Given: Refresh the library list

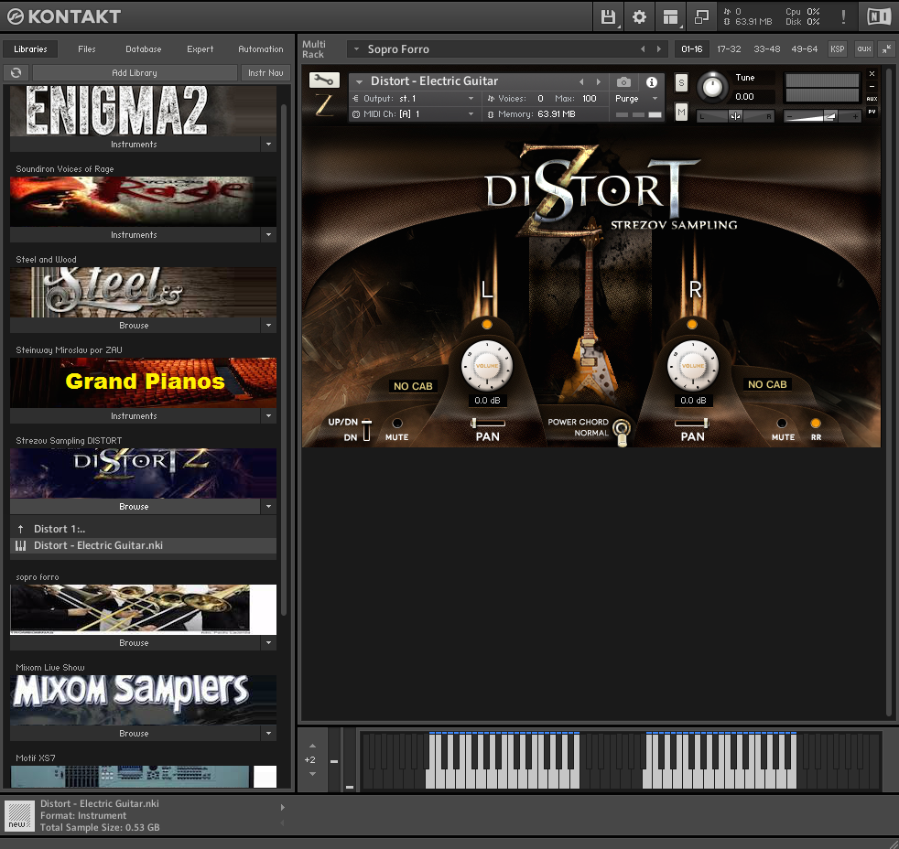Looking at the screenshot, I should pyautogui.click(x=16, y=73).
